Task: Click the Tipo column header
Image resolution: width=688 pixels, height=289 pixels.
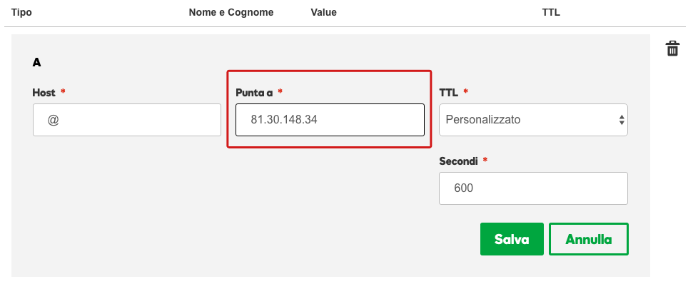Action: [21, 13]
